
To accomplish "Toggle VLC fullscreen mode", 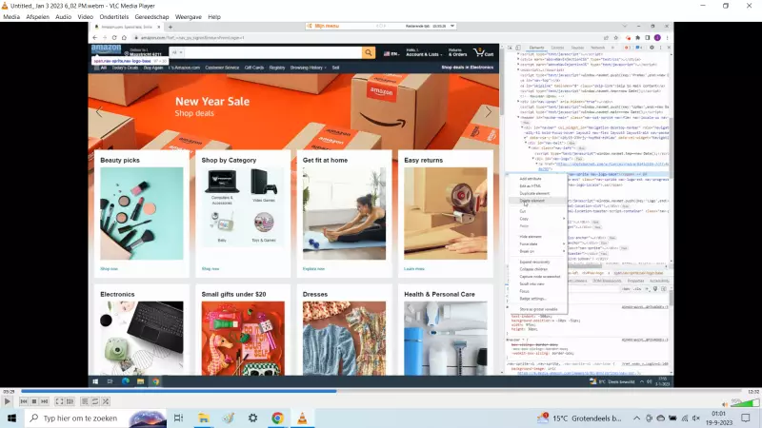I will pos(59,401).
